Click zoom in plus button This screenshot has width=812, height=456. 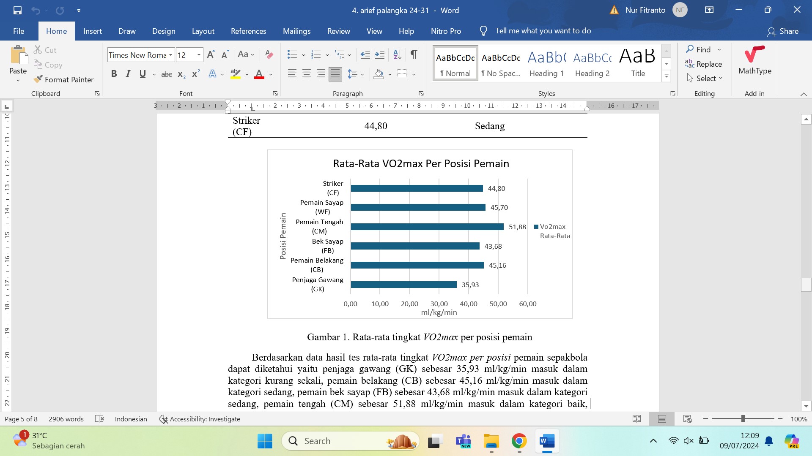pos(780,419)
